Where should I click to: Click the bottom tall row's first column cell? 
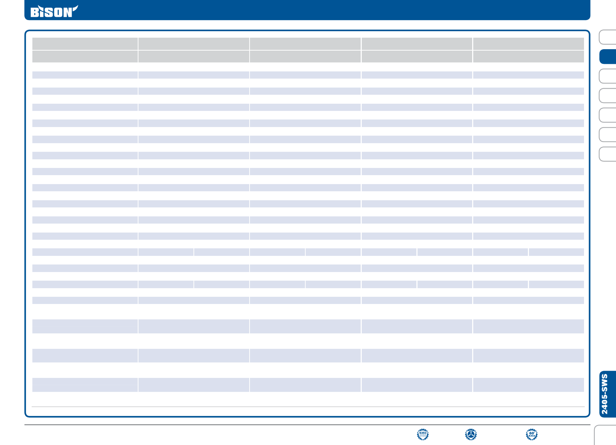click(85, 385)
